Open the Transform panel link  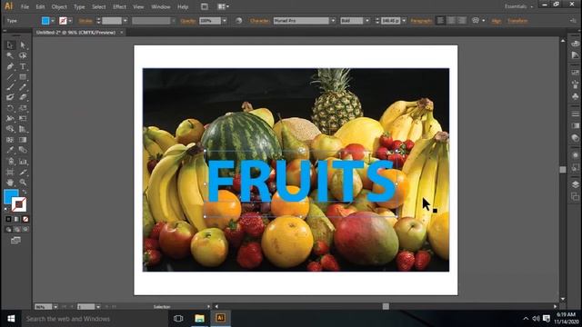517,21
